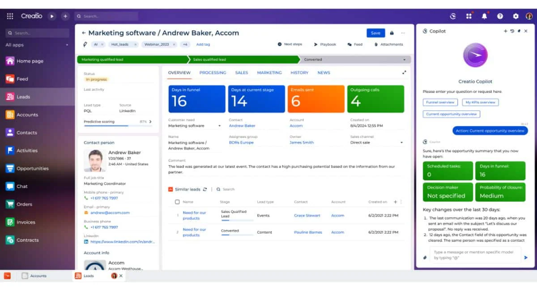Open the marketplace squares icon in top bar

point(469,16)
